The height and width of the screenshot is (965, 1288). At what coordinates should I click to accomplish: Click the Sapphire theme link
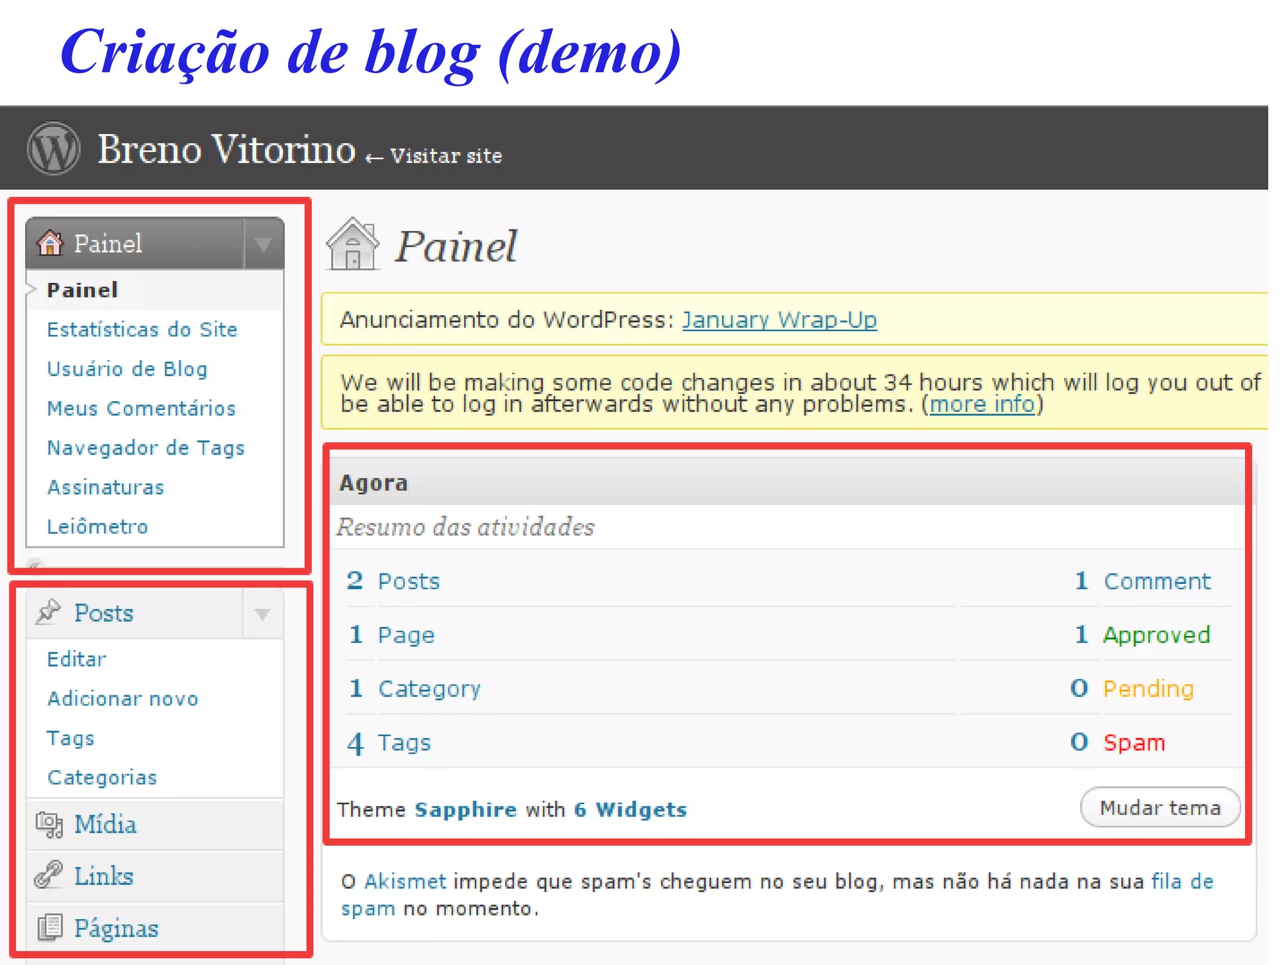pyautogui.click(x=465, y=809)
